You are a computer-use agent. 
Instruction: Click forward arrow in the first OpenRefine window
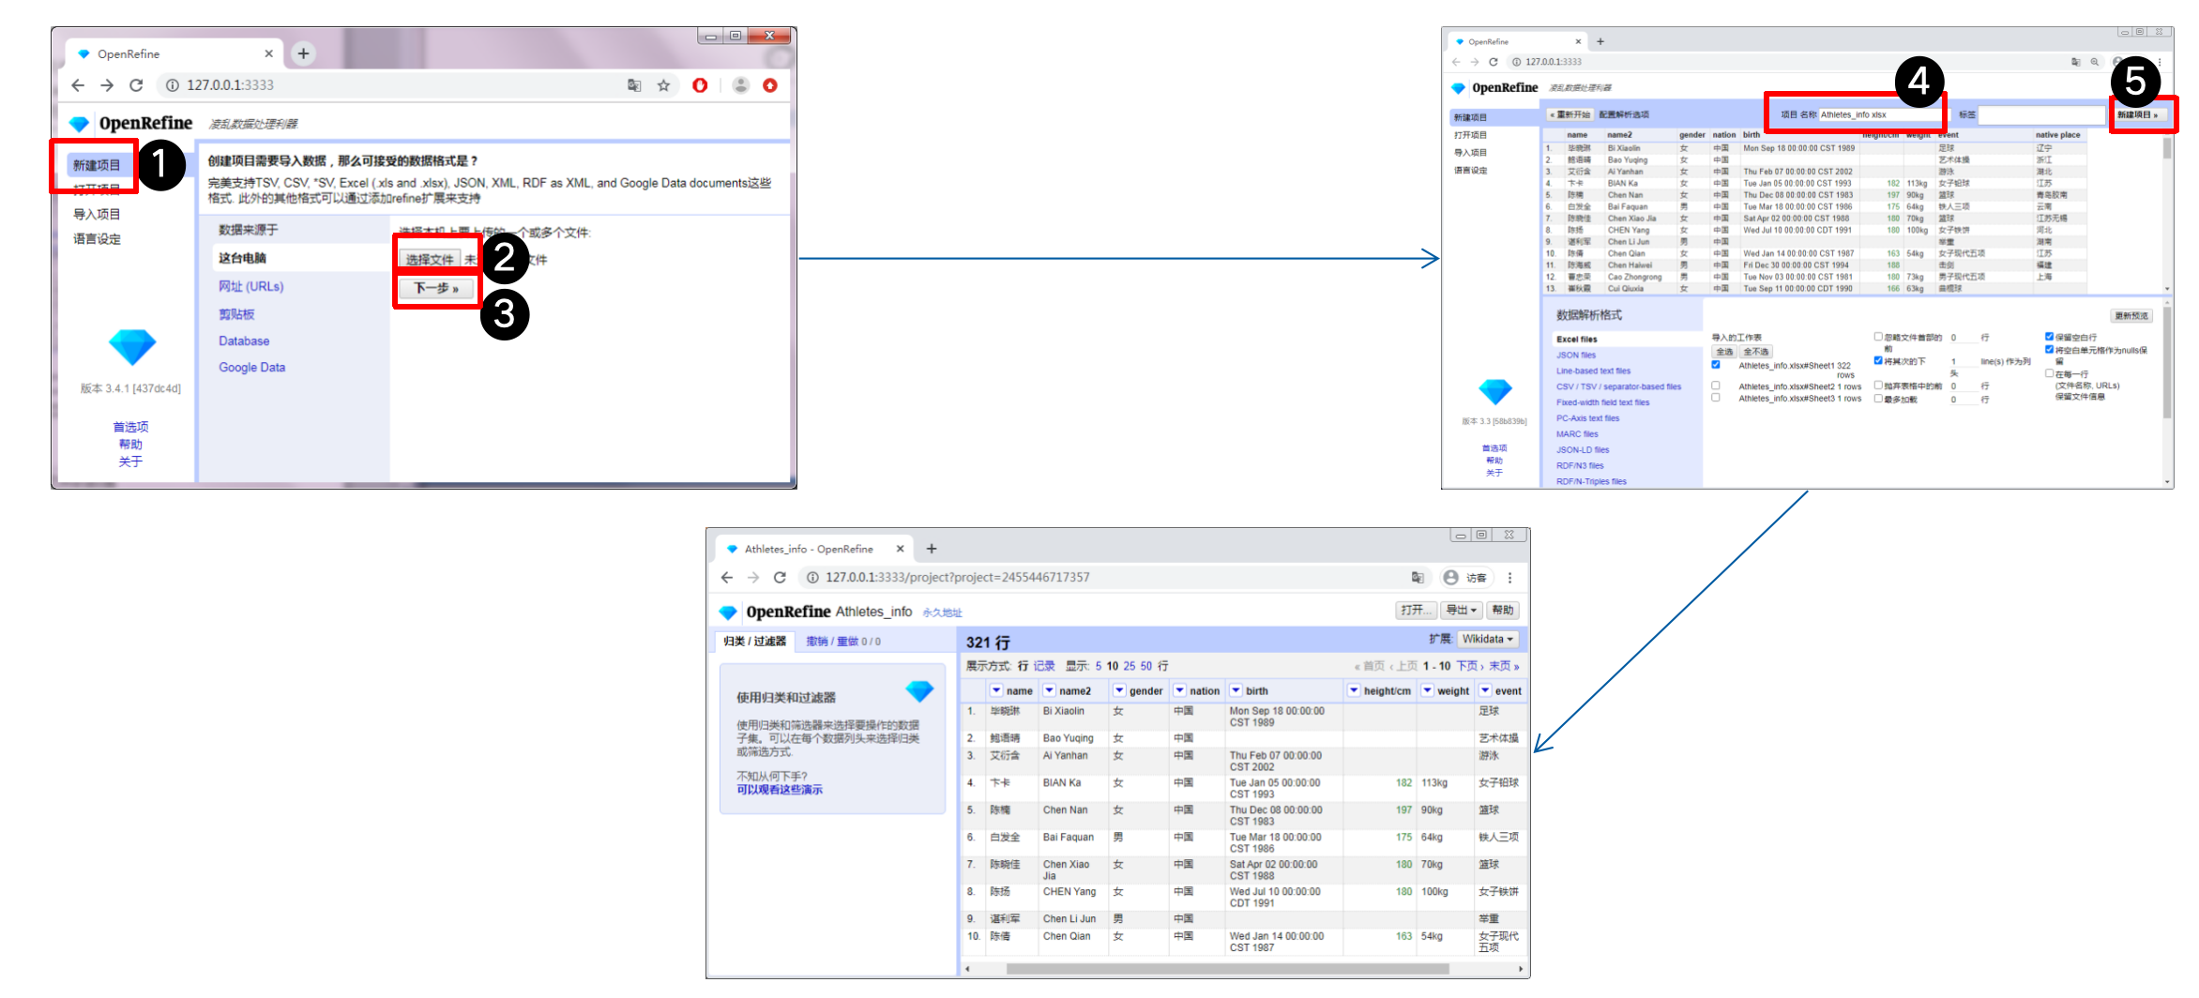coord(107,85)
